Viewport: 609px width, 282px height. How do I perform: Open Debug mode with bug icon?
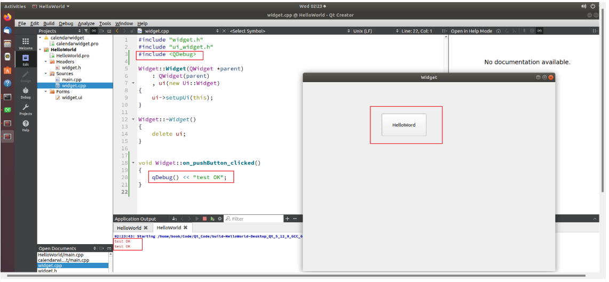26,93
